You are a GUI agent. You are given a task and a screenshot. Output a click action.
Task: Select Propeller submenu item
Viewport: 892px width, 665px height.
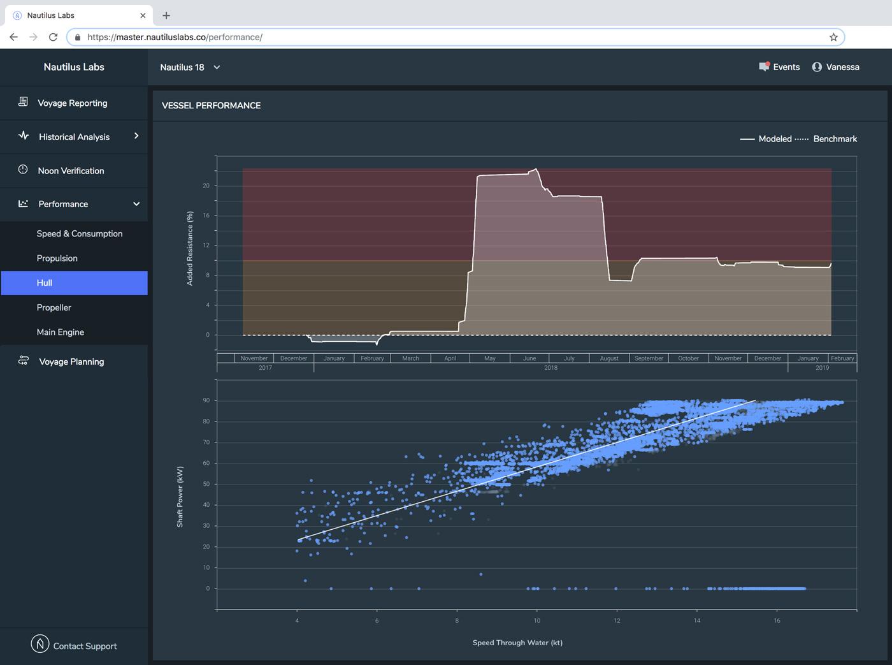tap(54, 307)
